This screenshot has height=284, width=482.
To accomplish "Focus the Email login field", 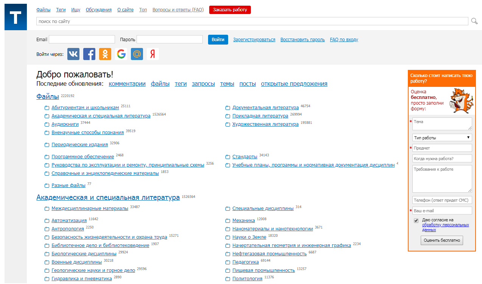I will pyautogui.click(x=82, y=40).
